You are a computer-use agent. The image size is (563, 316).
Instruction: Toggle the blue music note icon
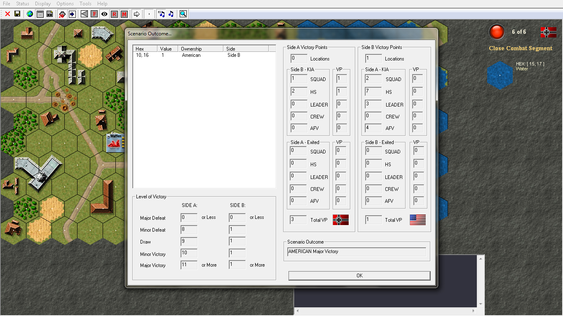click(x=171, y=14)
